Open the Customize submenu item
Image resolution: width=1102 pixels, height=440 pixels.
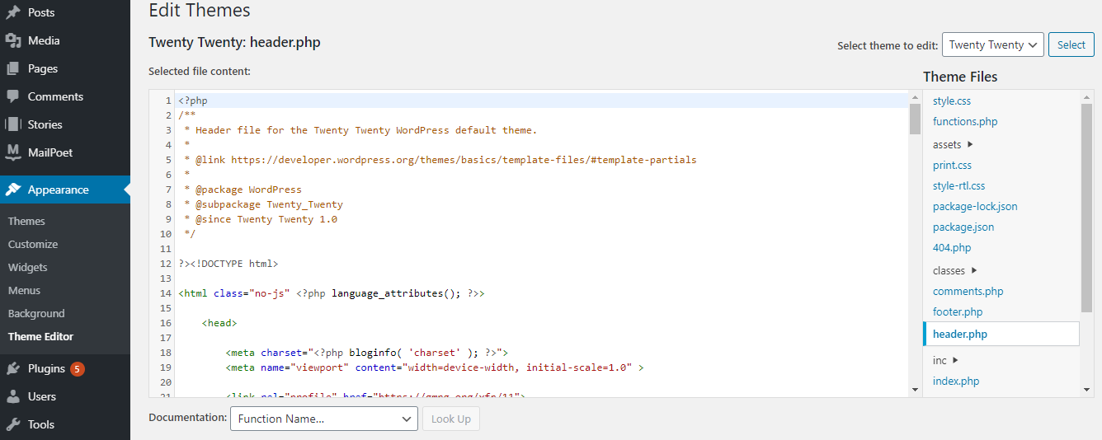[x=33, y=244]
